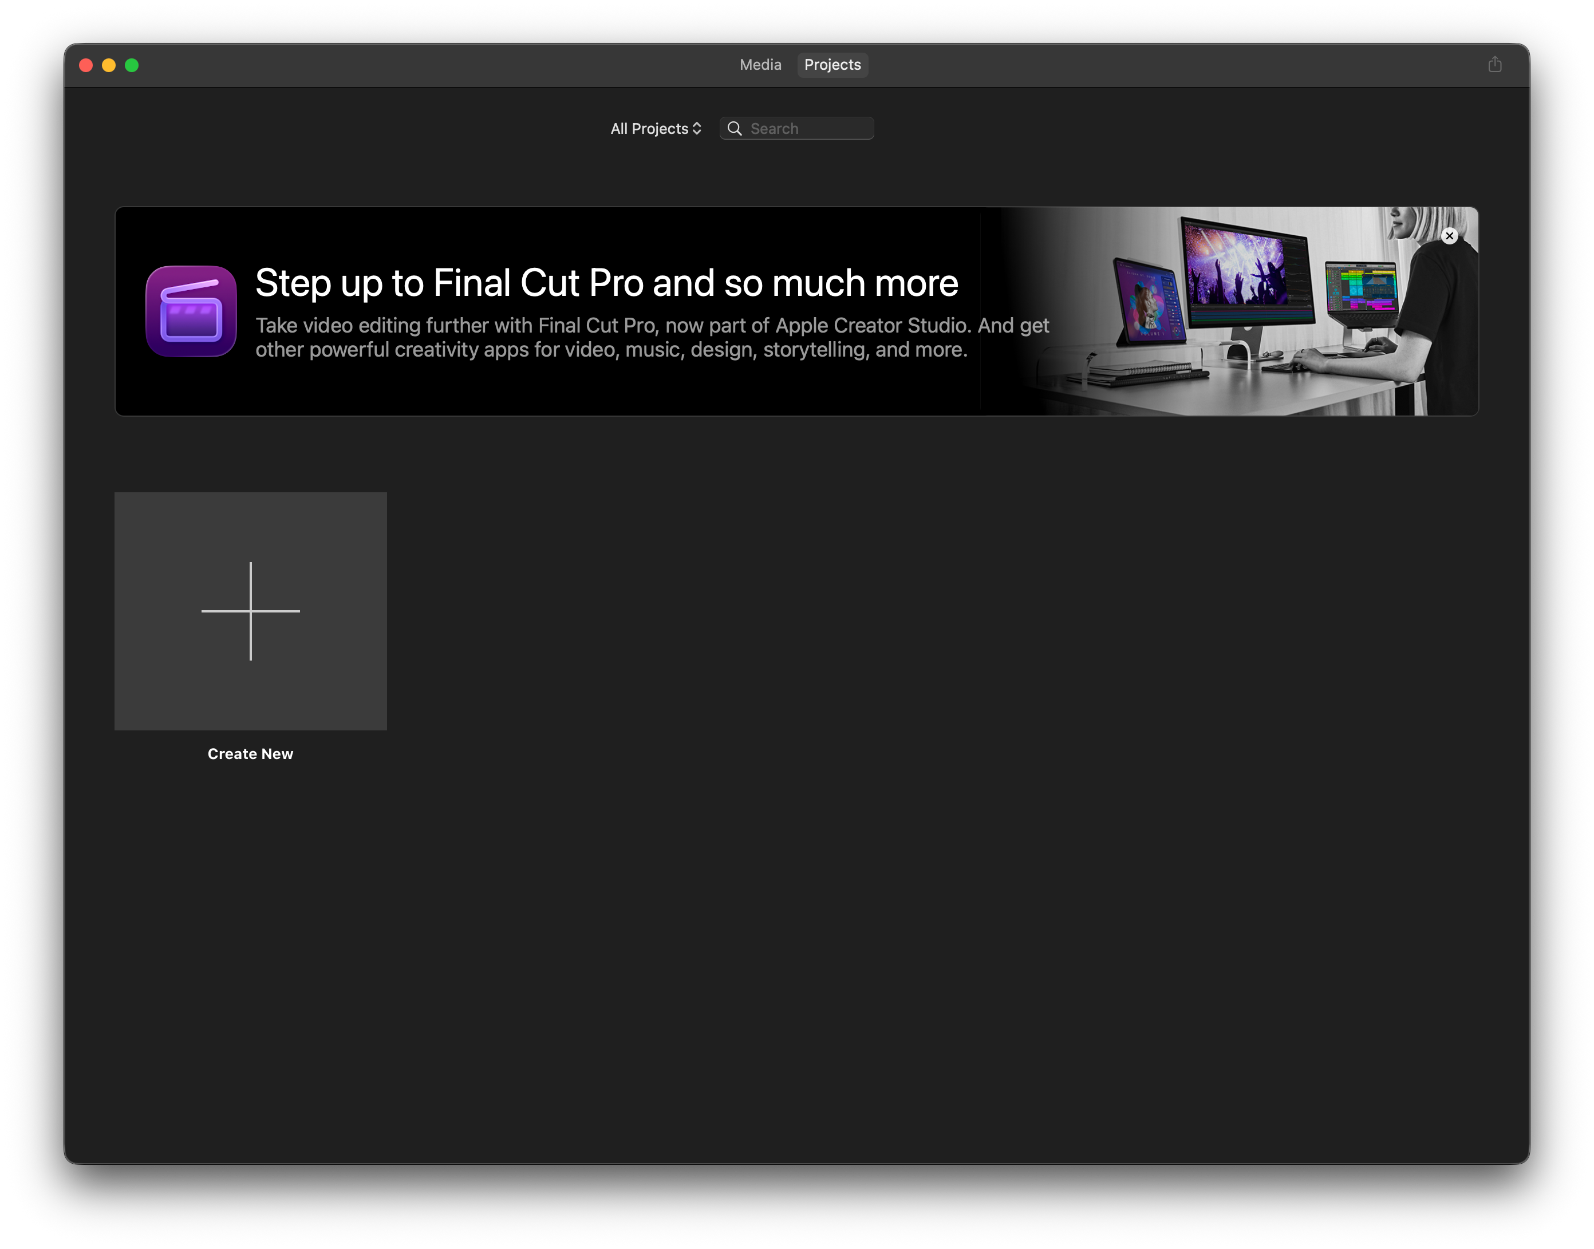Click the Share icon in title bar

1494,64
